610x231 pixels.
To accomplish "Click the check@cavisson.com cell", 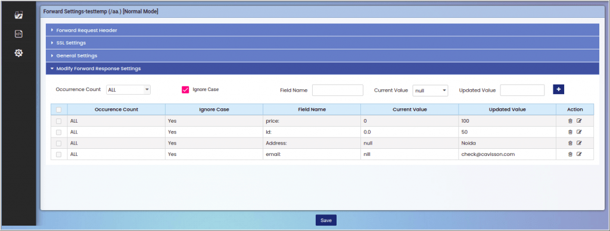I will point(508,154).
